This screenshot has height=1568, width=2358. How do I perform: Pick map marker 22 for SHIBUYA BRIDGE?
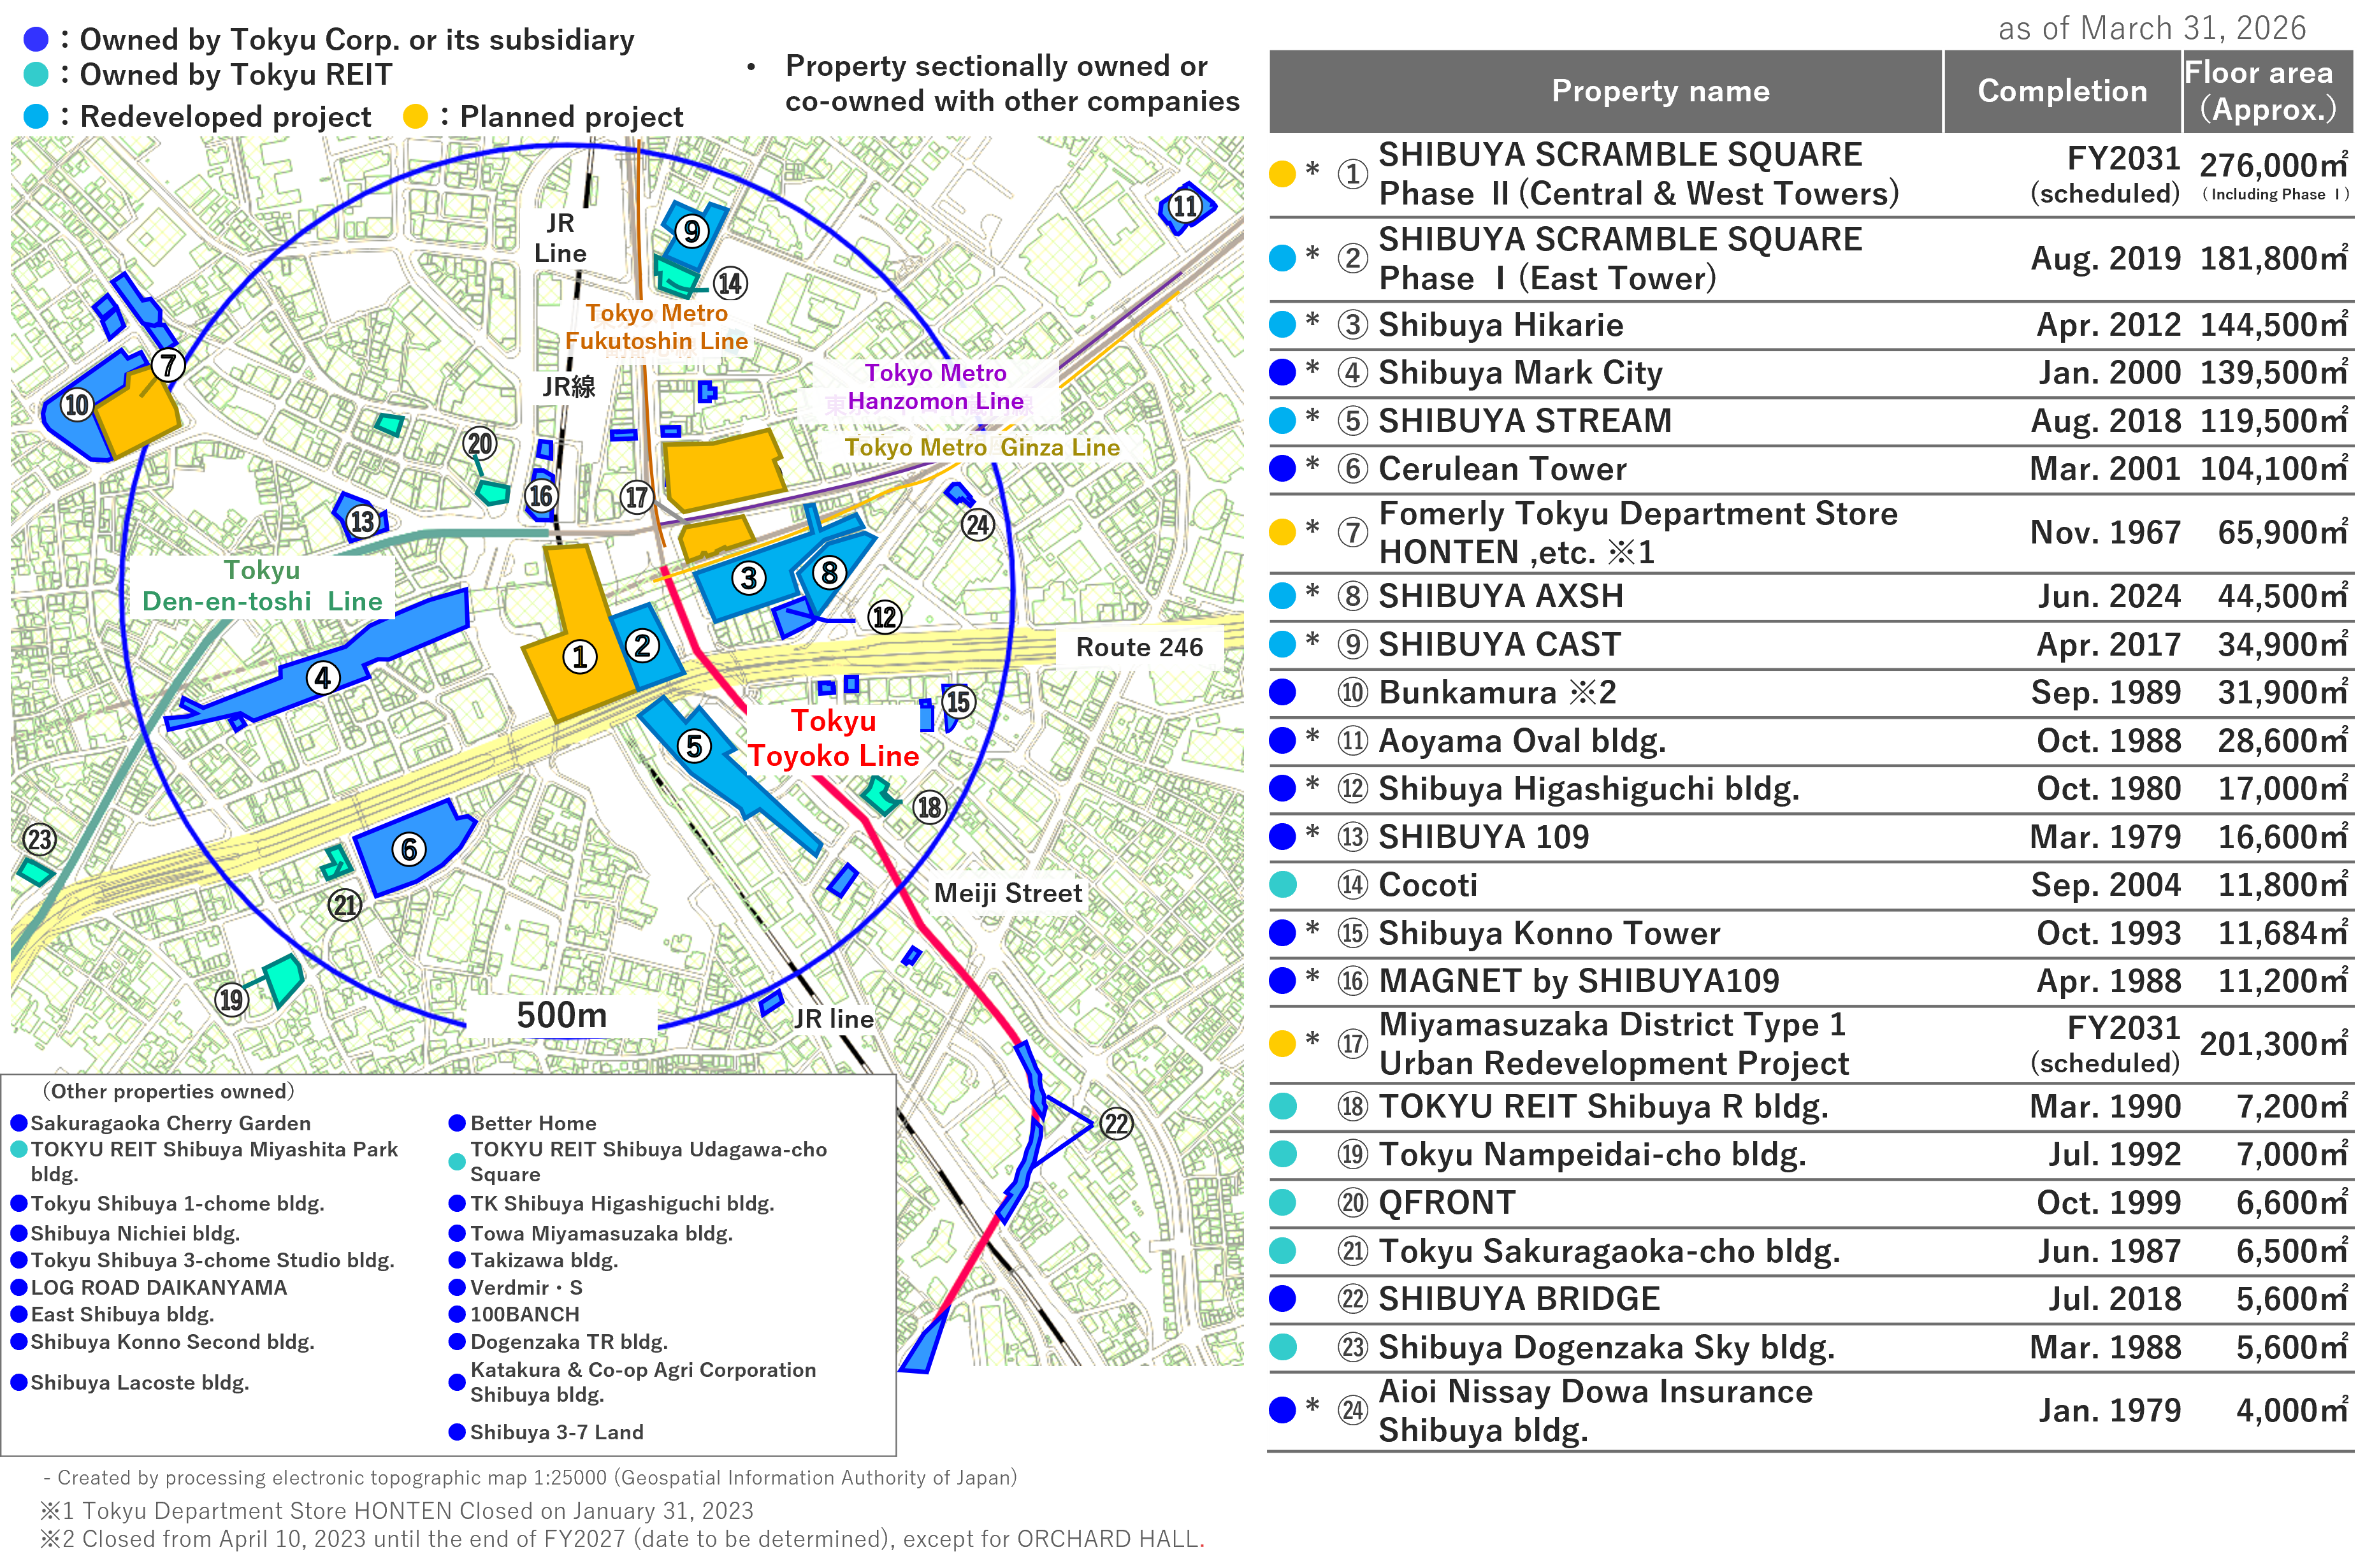pyautogui.click(x=1116, y=1123)
